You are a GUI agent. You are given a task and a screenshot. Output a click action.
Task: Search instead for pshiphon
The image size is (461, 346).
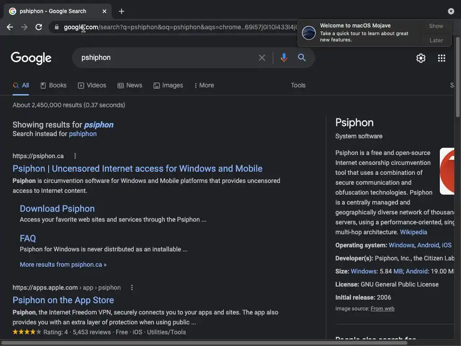(x=83, y=134)
